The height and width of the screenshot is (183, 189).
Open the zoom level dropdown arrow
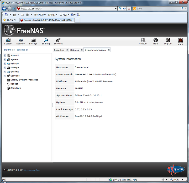[x=183, y=180]
